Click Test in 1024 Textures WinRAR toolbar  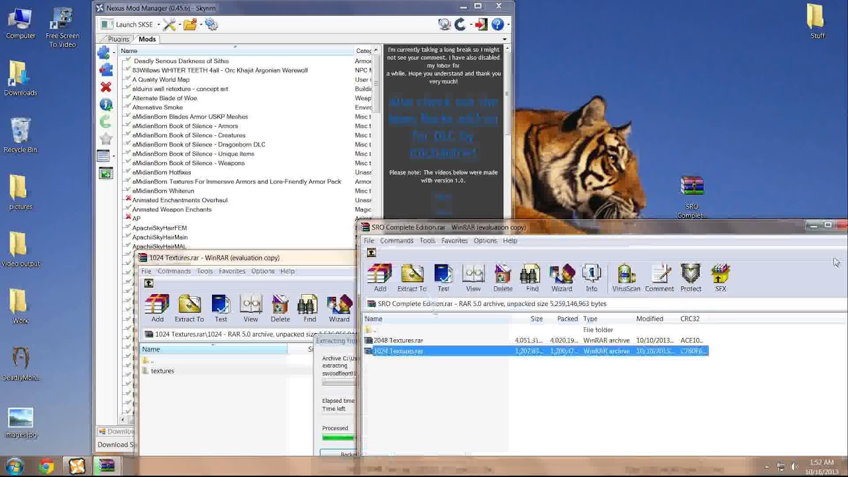[221, 308]
